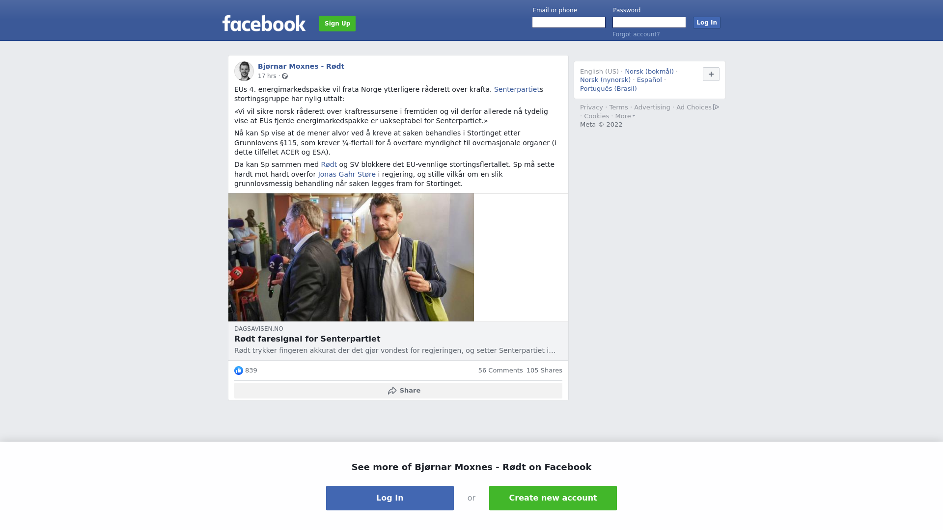Screen dimensions: 943x530
Task: Expand the More footer dropdown
Action: point(625,116)
